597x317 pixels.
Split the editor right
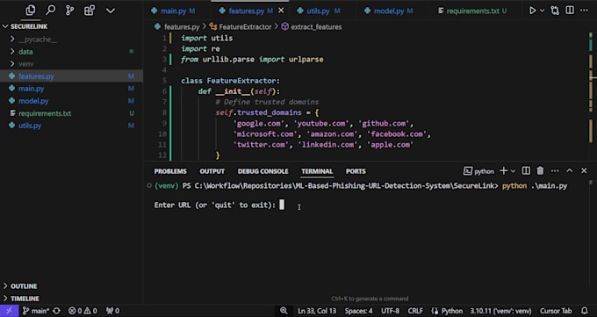pos(570,11)
